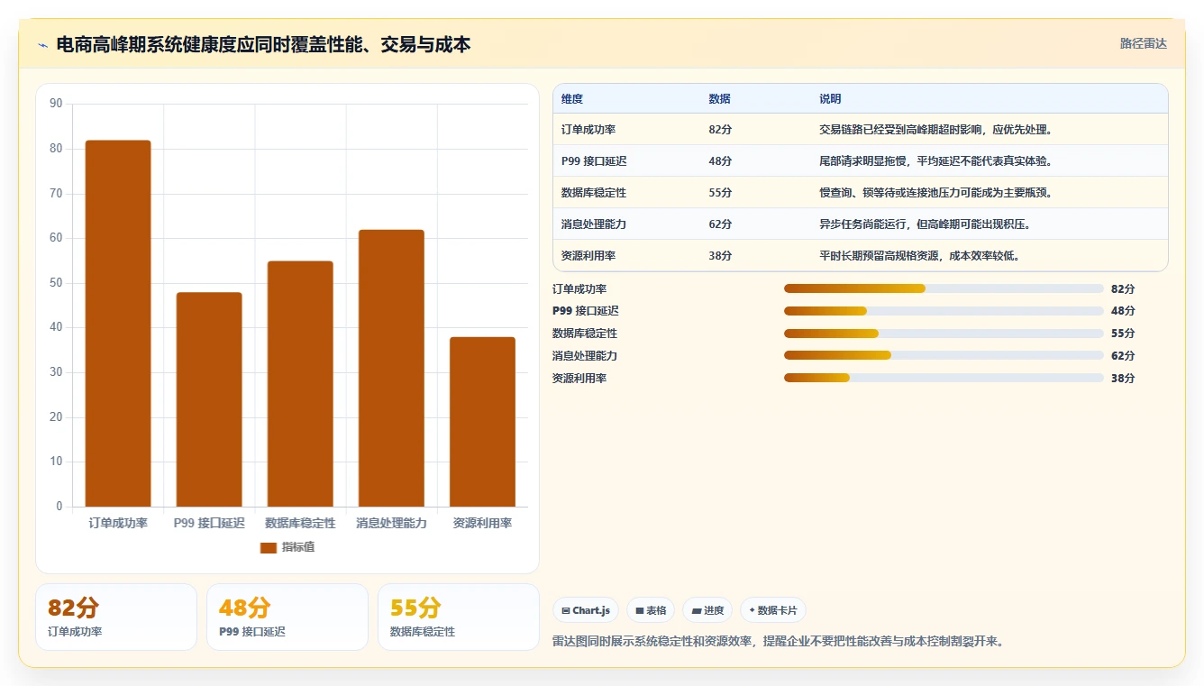Click the 订单成功率 progress bar
The width and height of the screenshot is (1204, 686).
coord(944,288)
